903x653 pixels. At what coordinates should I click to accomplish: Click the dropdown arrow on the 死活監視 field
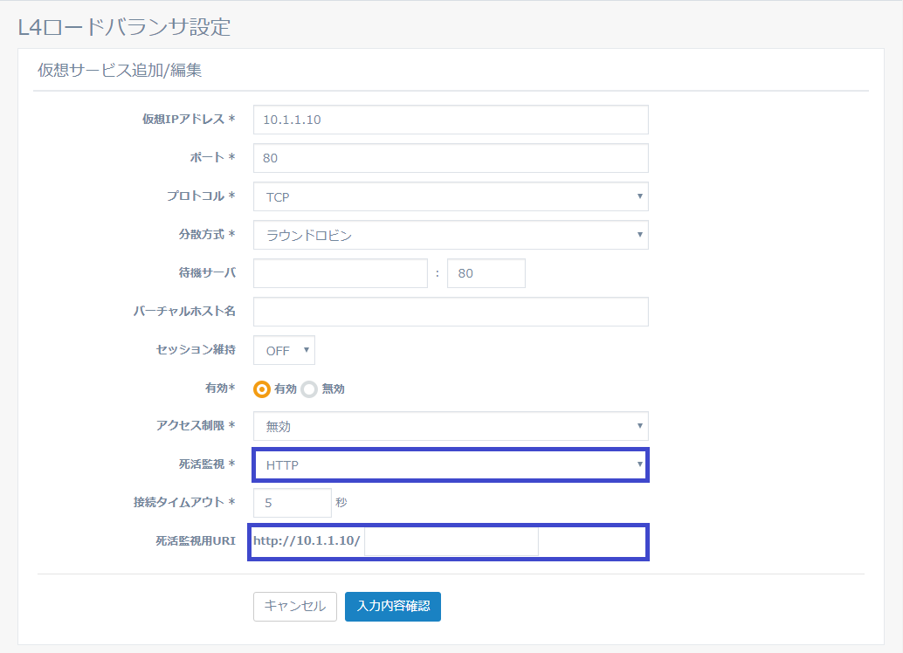coord(640,464)
